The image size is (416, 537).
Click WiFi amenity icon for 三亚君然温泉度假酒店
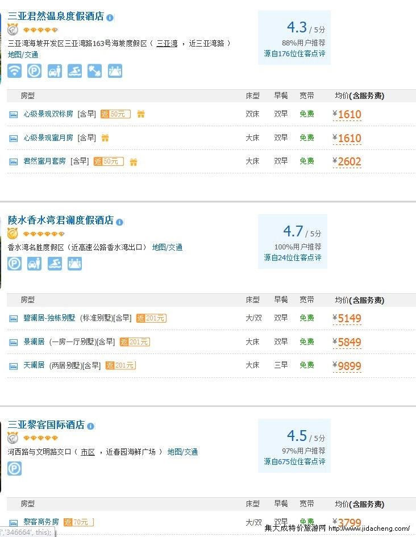point(15,71)
